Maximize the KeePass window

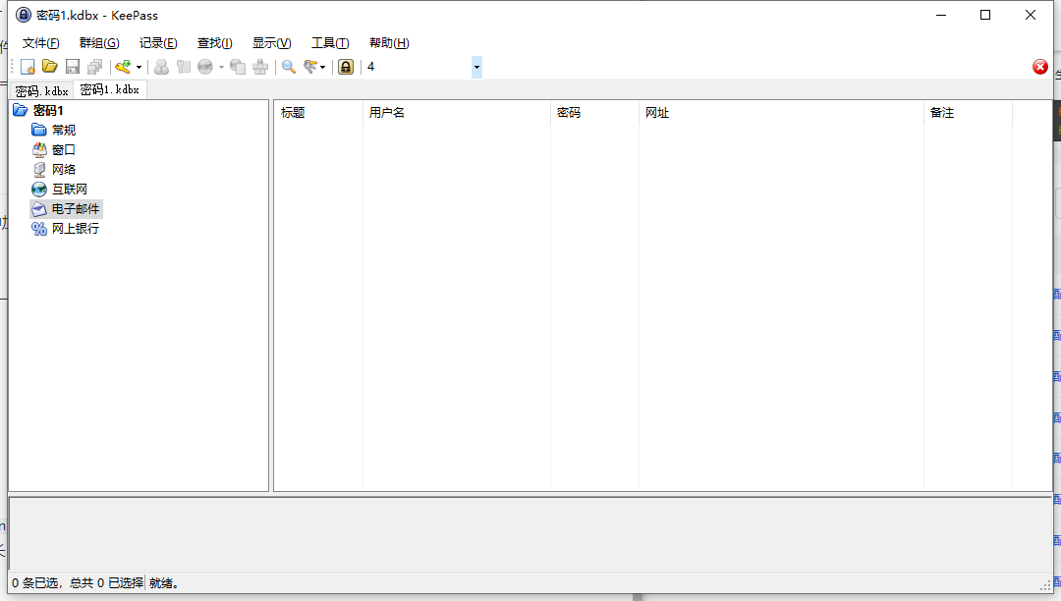[985, 15]
